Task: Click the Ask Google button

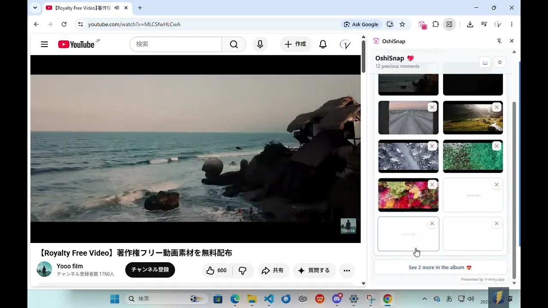Action: (x=361, y=24)
